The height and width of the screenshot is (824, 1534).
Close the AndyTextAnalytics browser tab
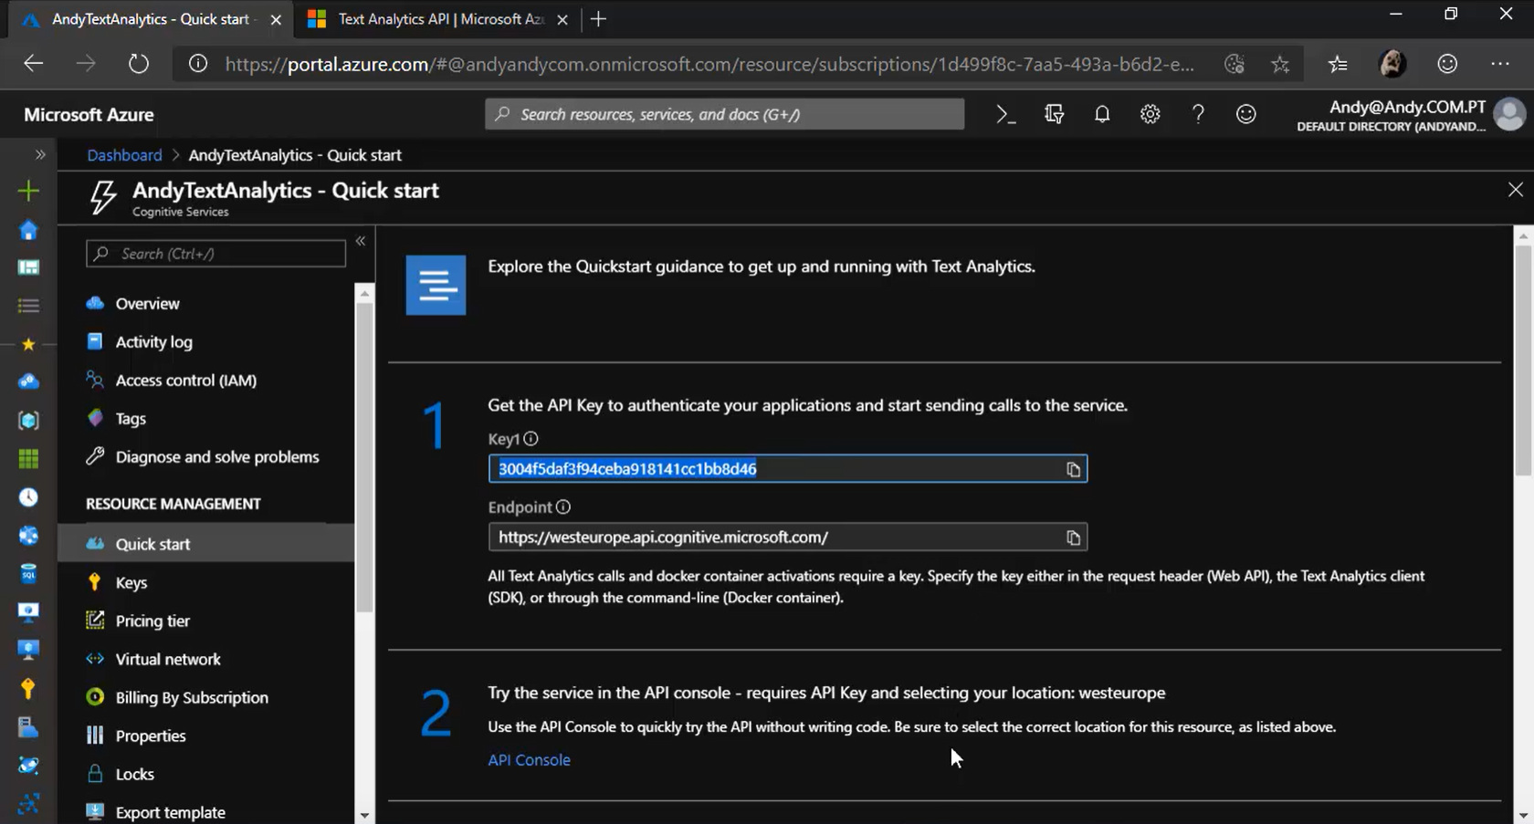pyautogui.click(x=276, y=19)
